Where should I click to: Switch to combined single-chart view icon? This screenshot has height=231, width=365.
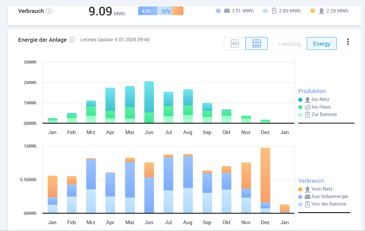coord(235,44)
